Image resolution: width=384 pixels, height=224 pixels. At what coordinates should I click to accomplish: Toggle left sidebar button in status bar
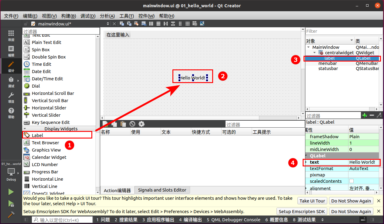click(26, 220)
